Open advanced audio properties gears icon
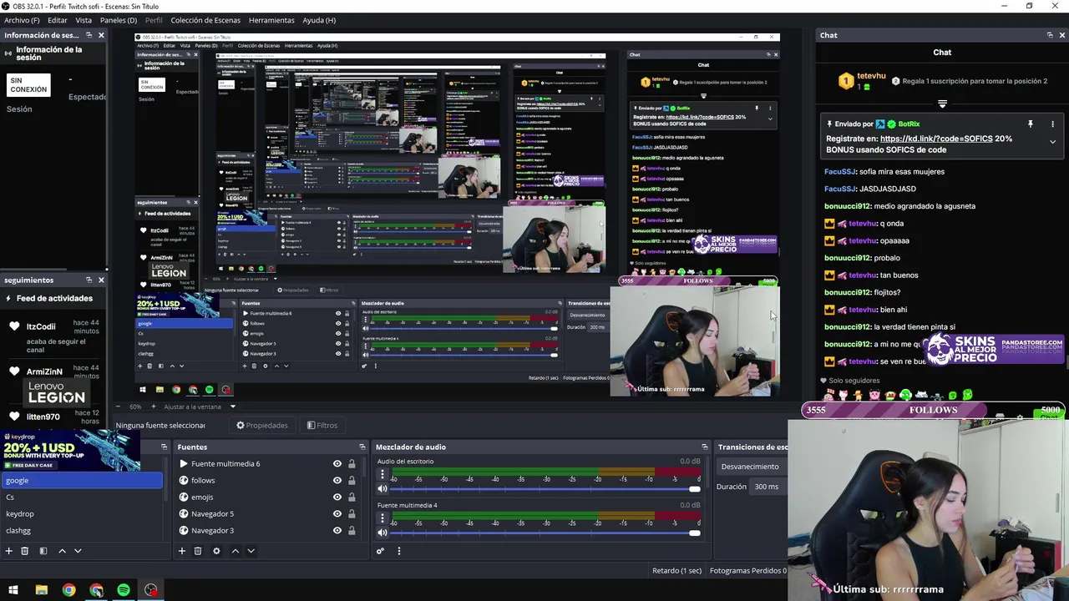 click(x=380, y=551)
